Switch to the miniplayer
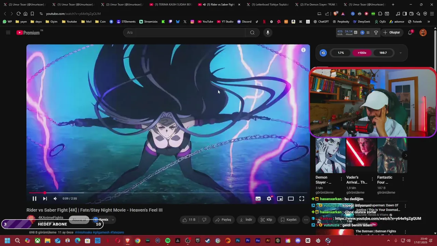 coord(280,199)
